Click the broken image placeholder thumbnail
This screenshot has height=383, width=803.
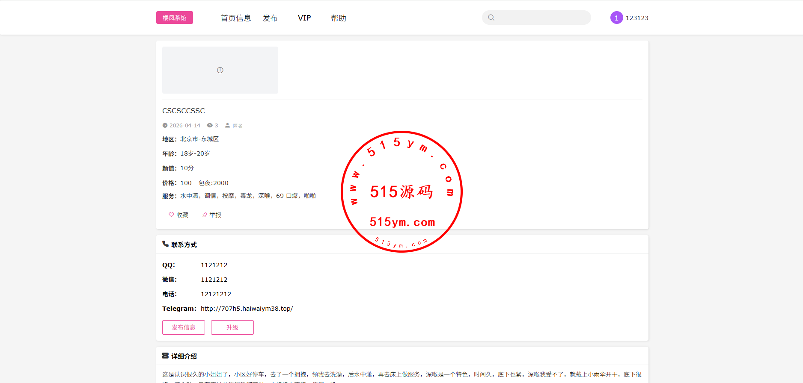220,70
